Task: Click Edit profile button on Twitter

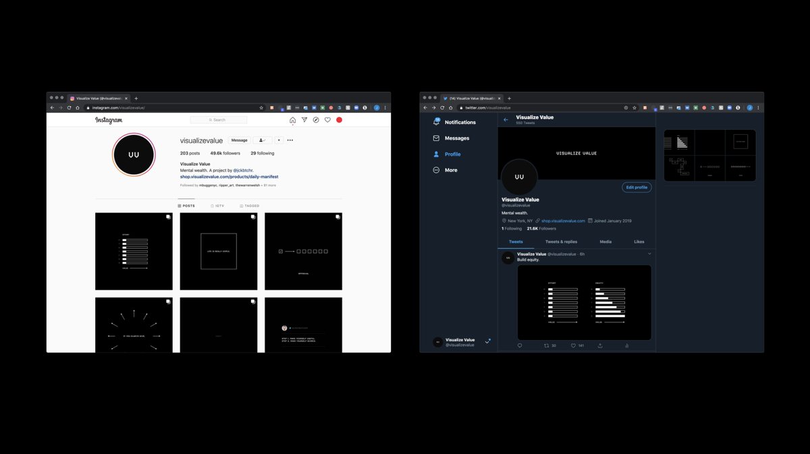Action: [x=637, y=187]
